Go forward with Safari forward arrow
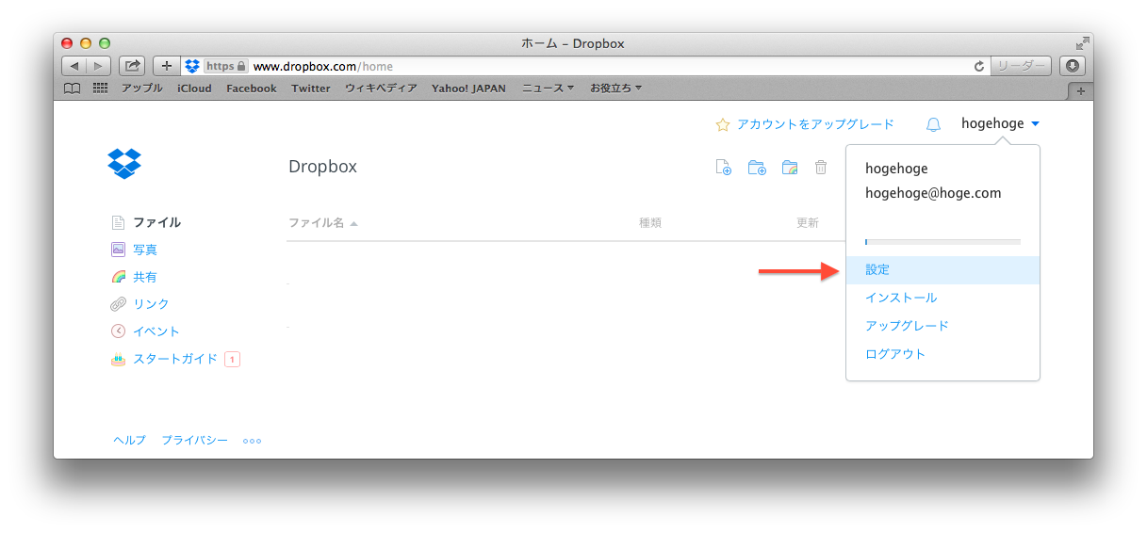Screen dimensions: 1147x533 click(x=99, y=66)
